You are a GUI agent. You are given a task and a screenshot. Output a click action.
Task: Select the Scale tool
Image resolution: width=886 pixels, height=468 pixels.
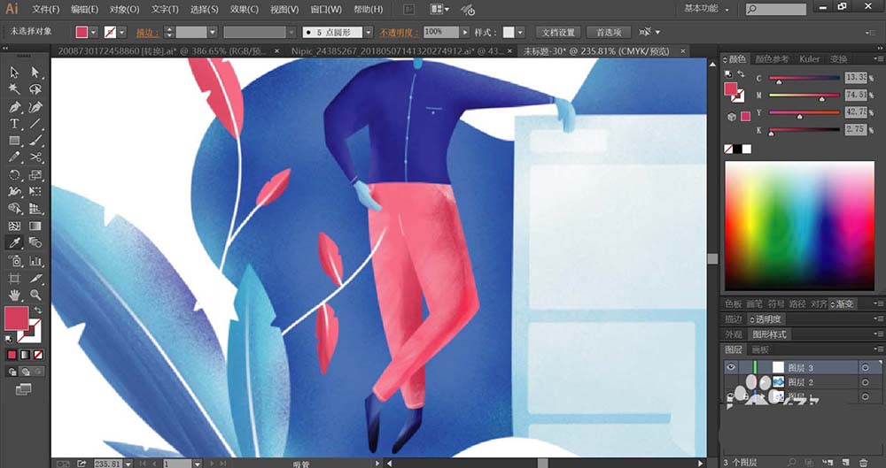(x=35, y=175)
